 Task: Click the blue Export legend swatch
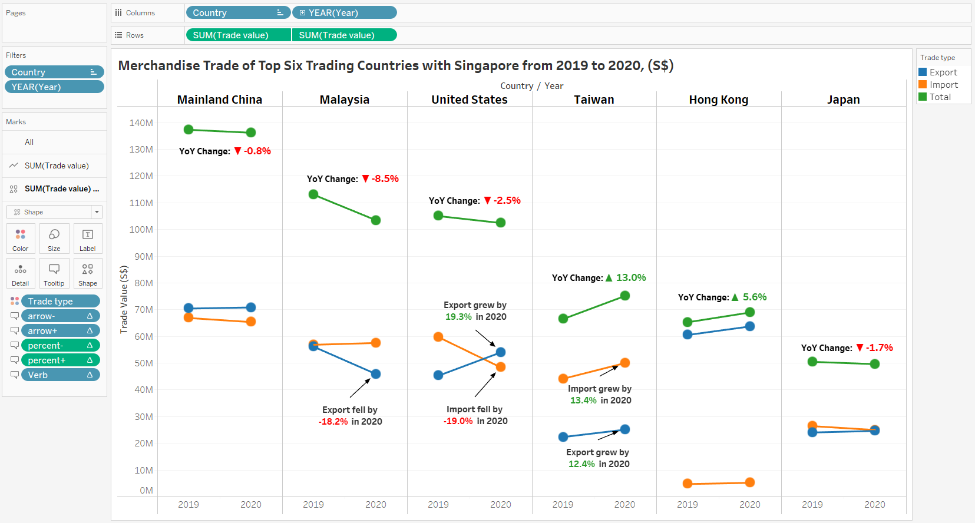click(923, 72)
